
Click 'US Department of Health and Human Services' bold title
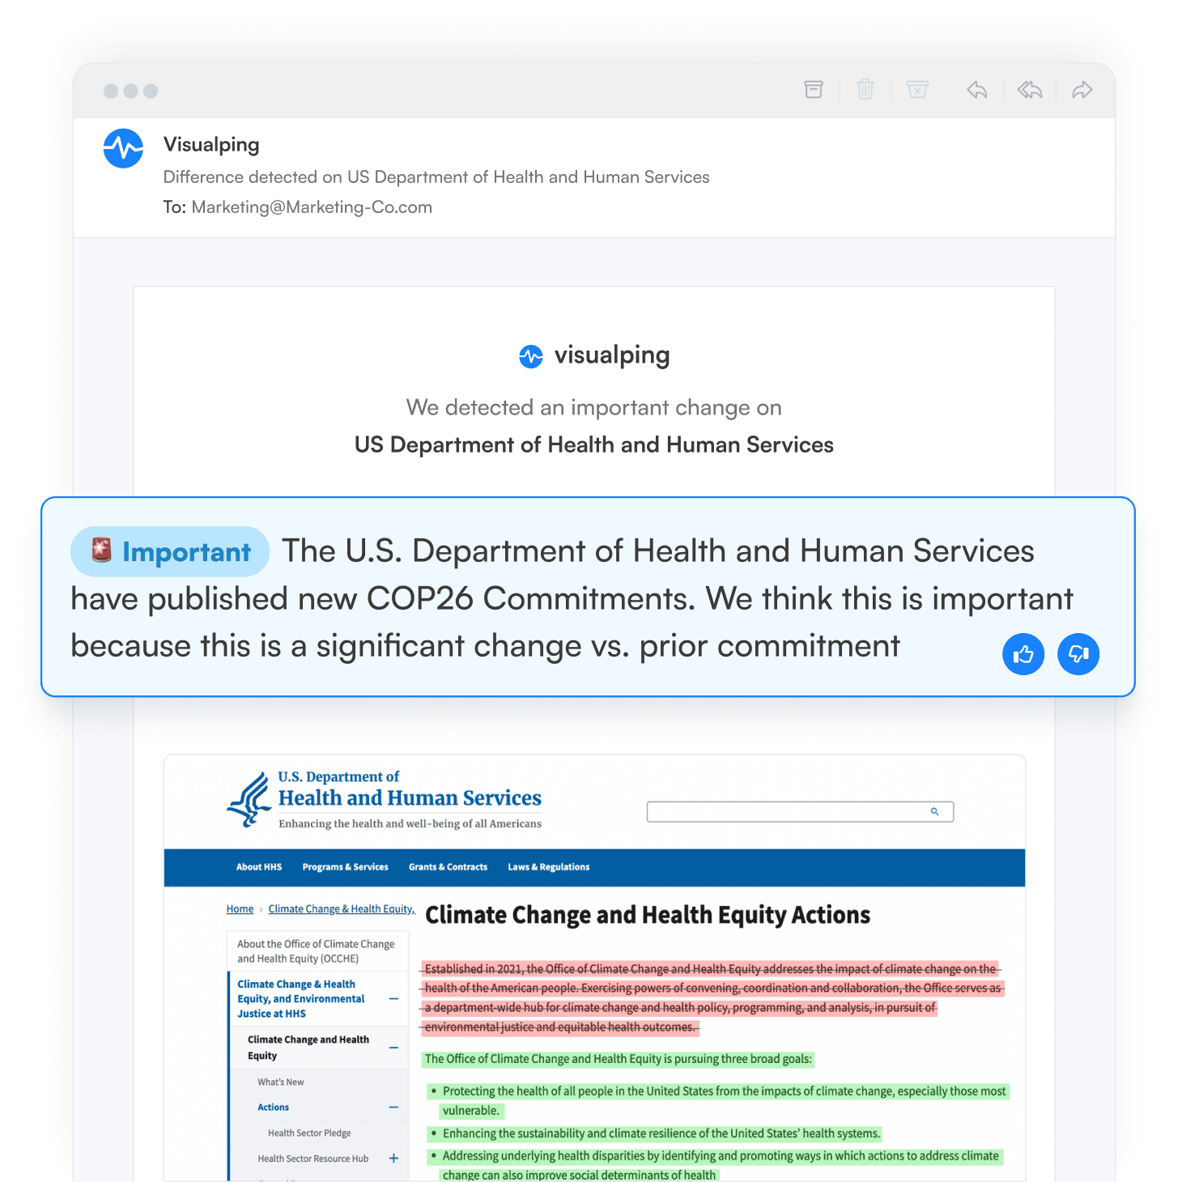tap(594, 445)
